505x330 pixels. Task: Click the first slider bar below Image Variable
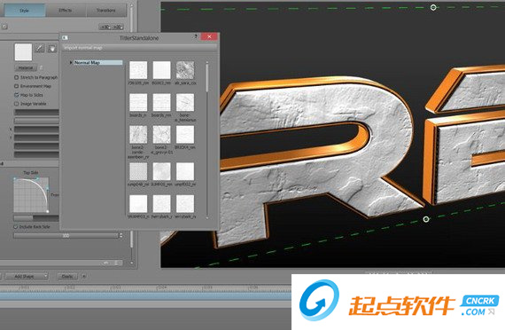[x=36, y=113]
